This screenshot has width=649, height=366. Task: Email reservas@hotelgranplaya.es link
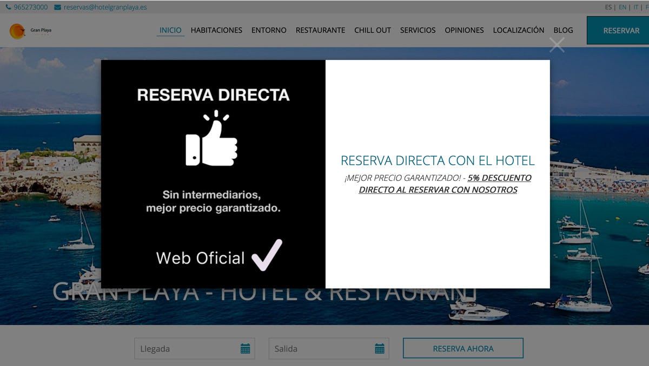[105, 8]
